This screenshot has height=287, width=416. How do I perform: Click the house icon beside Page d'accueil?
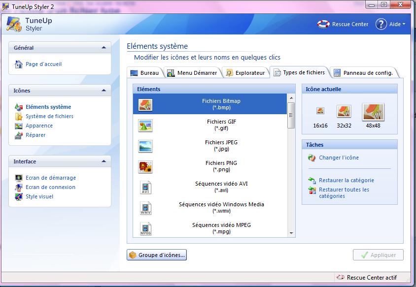pyautogui.click(x=19, y=64)
